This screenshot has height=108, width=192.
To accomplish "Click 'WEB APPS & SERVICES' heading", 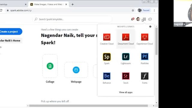I will (126, 27).
